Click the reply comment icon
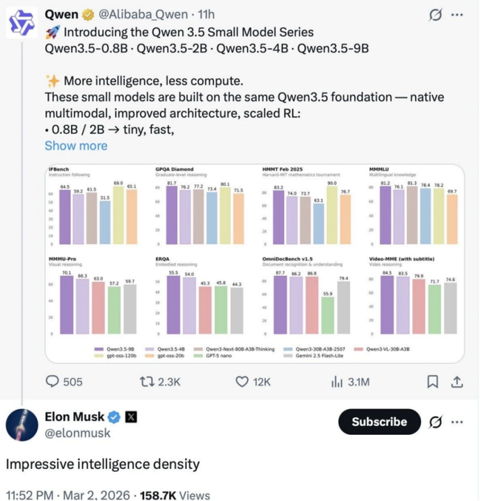 coord(53,381)
